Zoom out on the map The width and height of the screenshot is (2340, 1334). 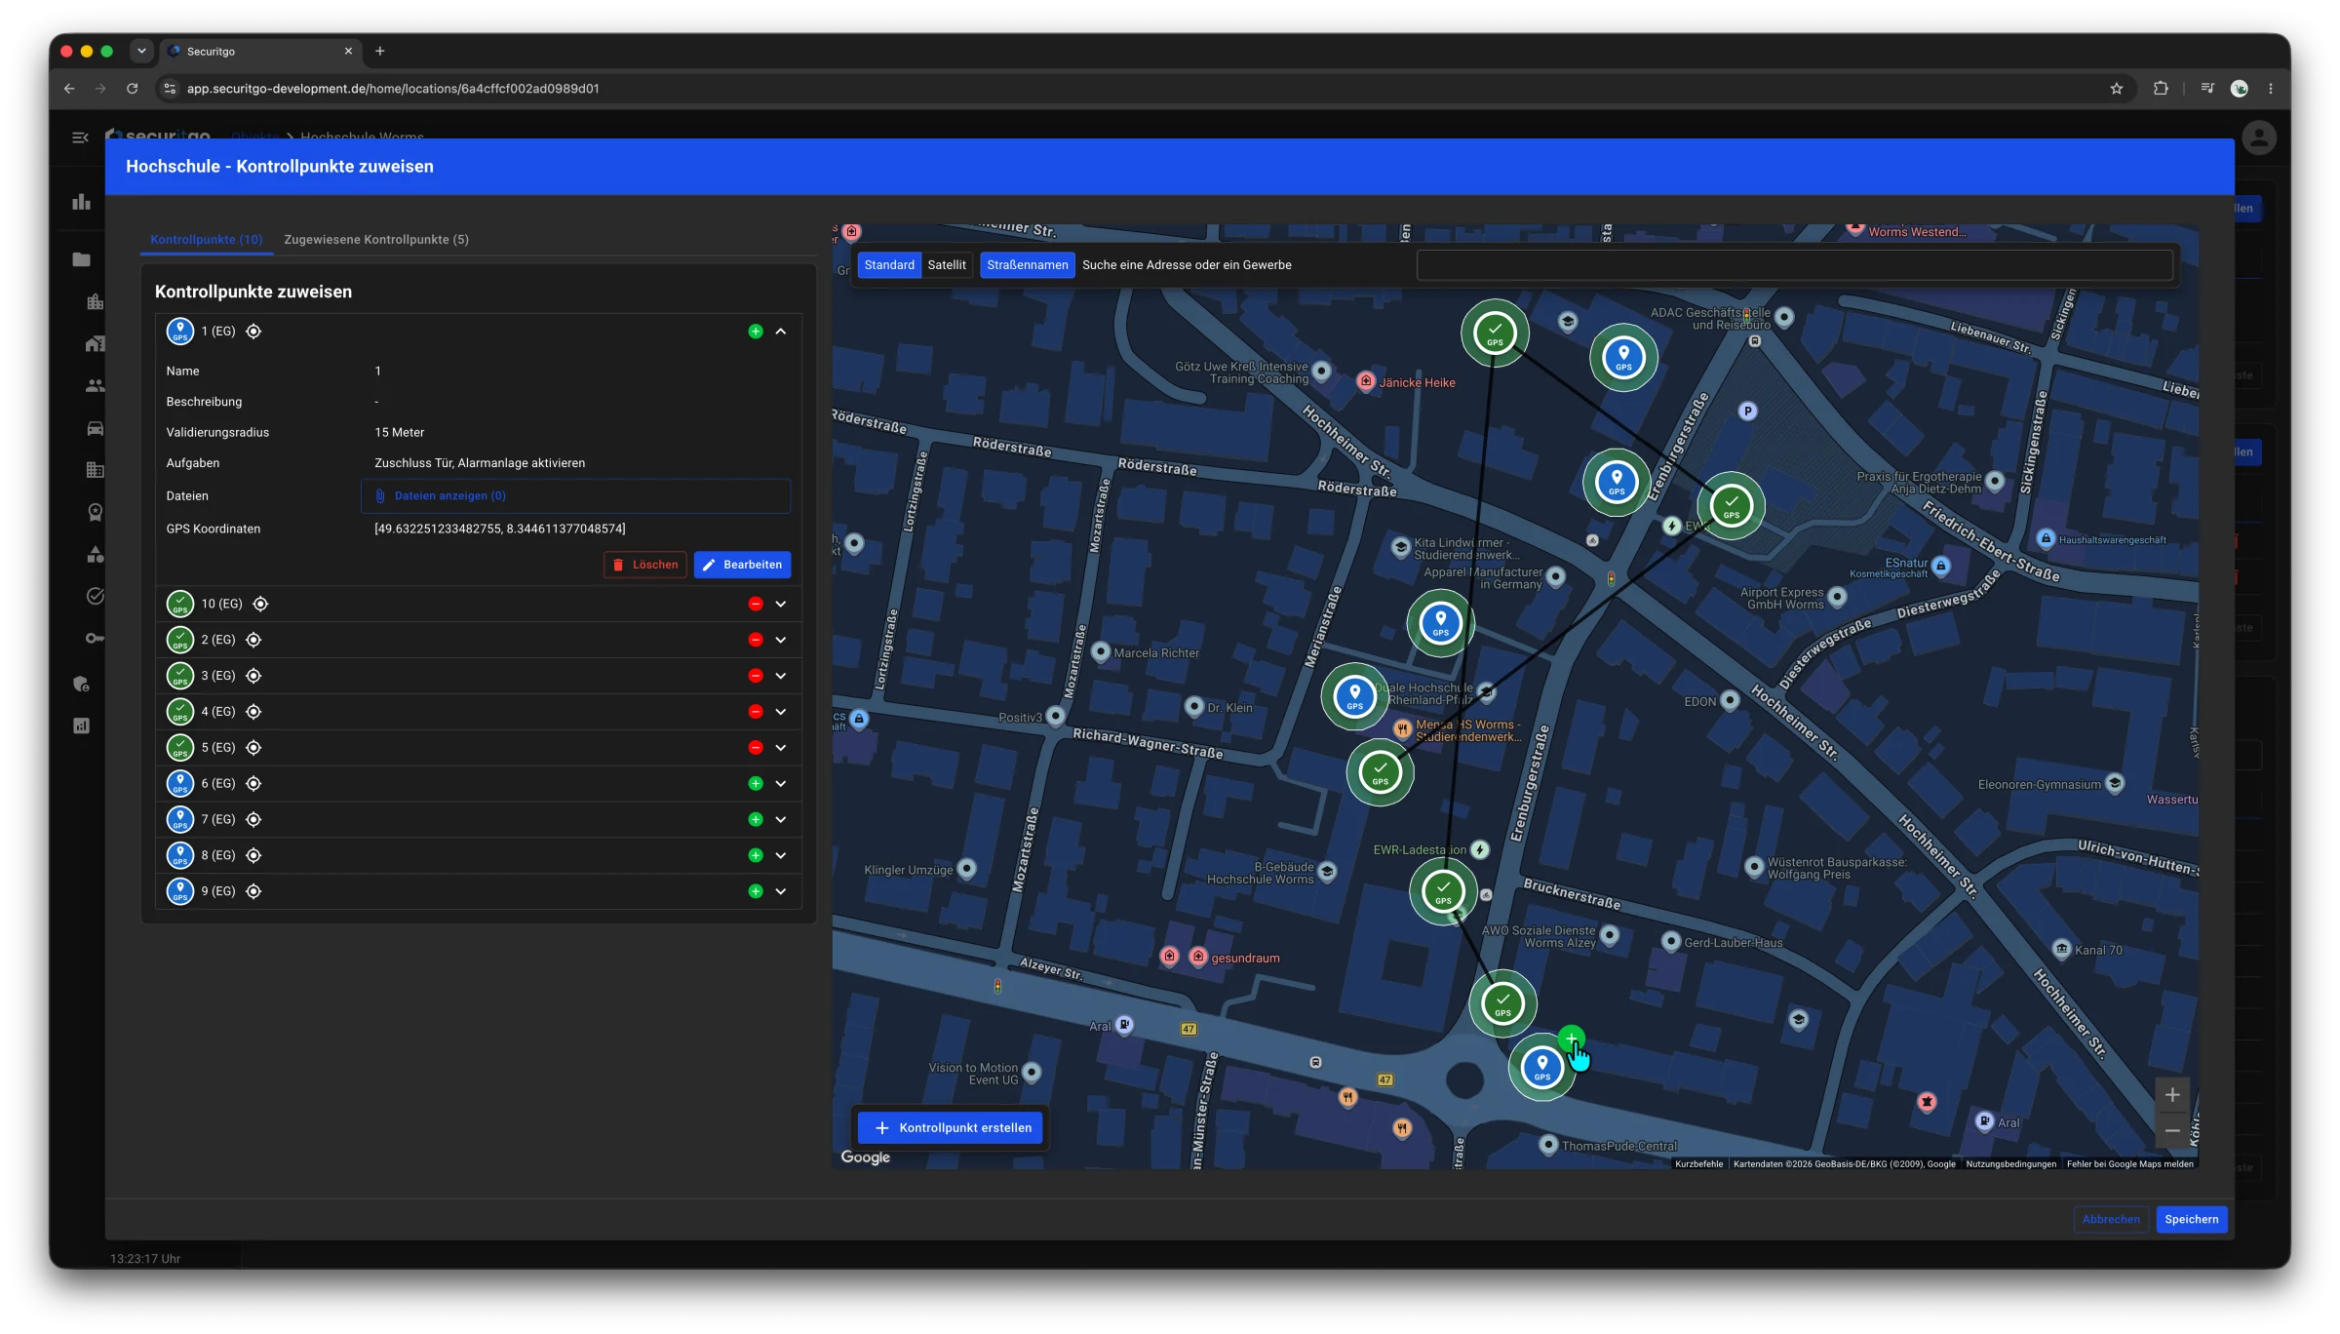pos(2172,1130)
